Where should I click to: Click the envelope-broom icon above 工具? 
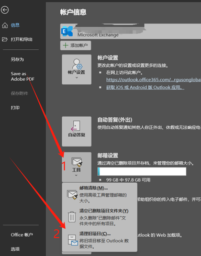coord(77,162)
